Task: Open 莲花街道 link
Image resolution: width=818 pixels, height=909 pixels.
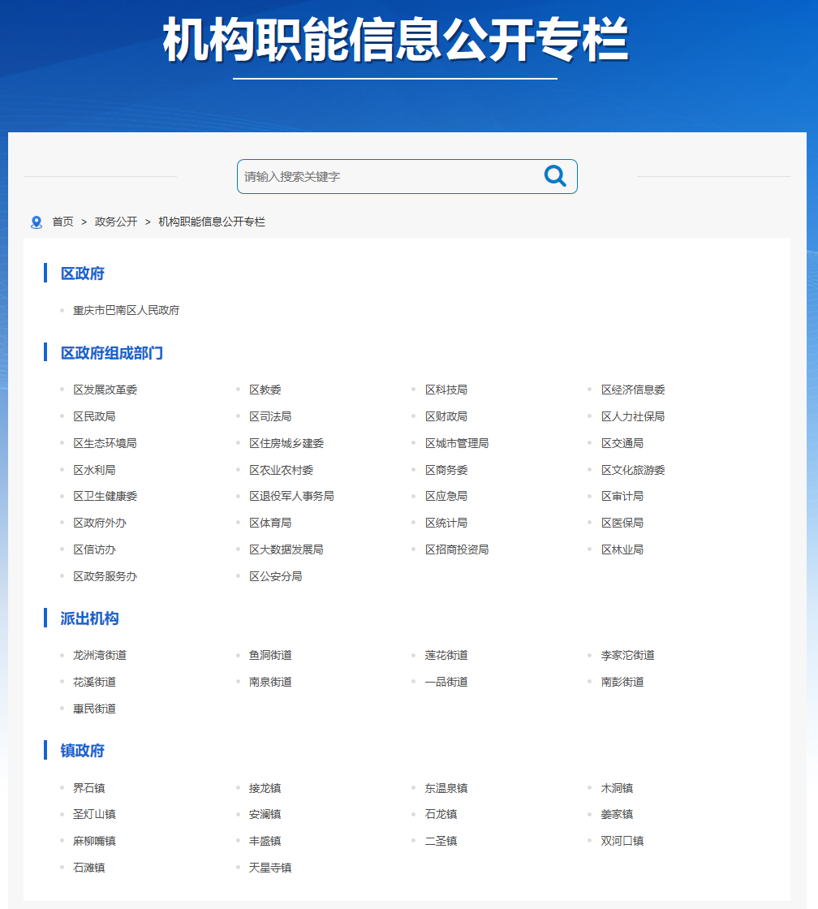Action: [x=446, y=655]
